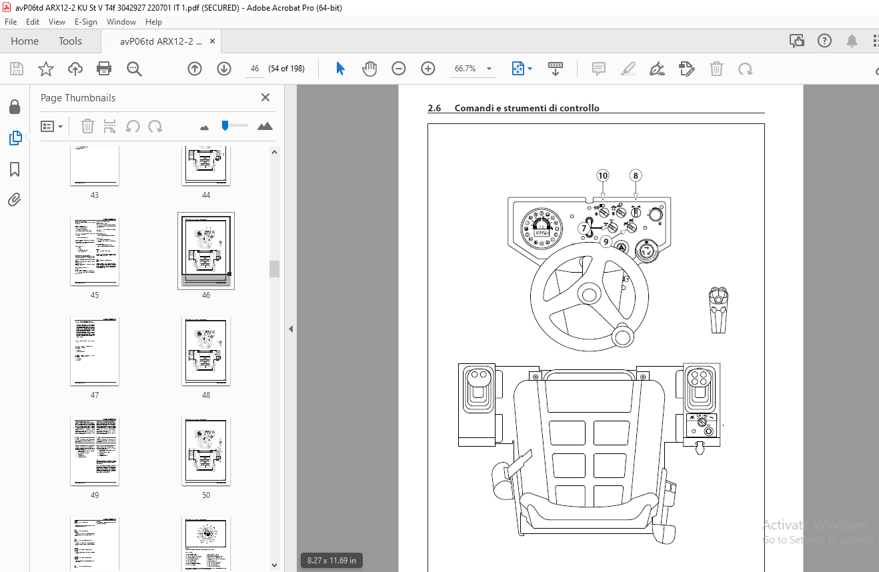
Task: Click the thumbnails panel scrollbar thumb
Action: (274, 269)
